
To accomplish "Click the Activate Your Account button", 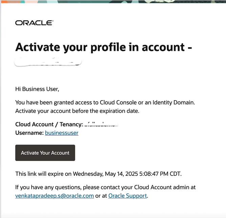I will pos(45,153).
